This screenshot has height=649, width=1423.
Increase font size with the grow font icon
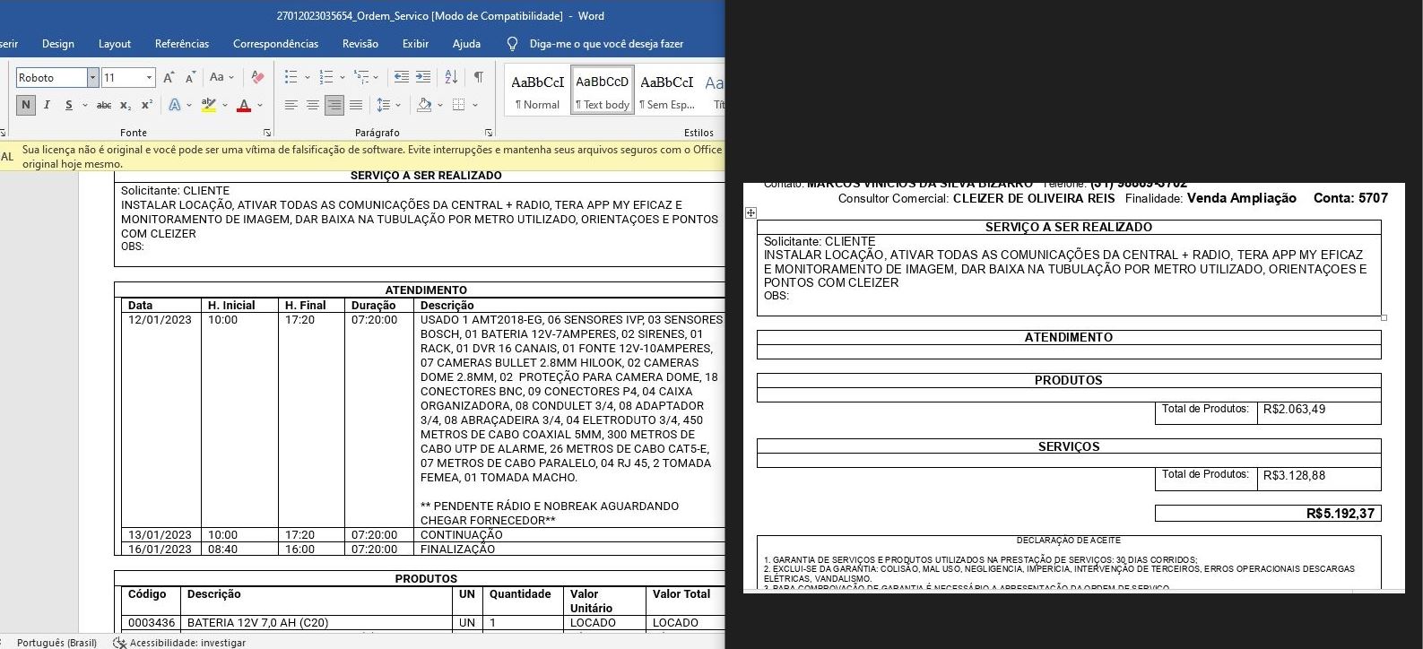(169, 78)
